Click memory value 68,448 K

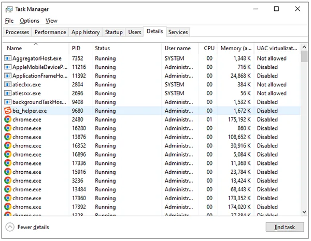pyautogui.click(x=241, y=189)
